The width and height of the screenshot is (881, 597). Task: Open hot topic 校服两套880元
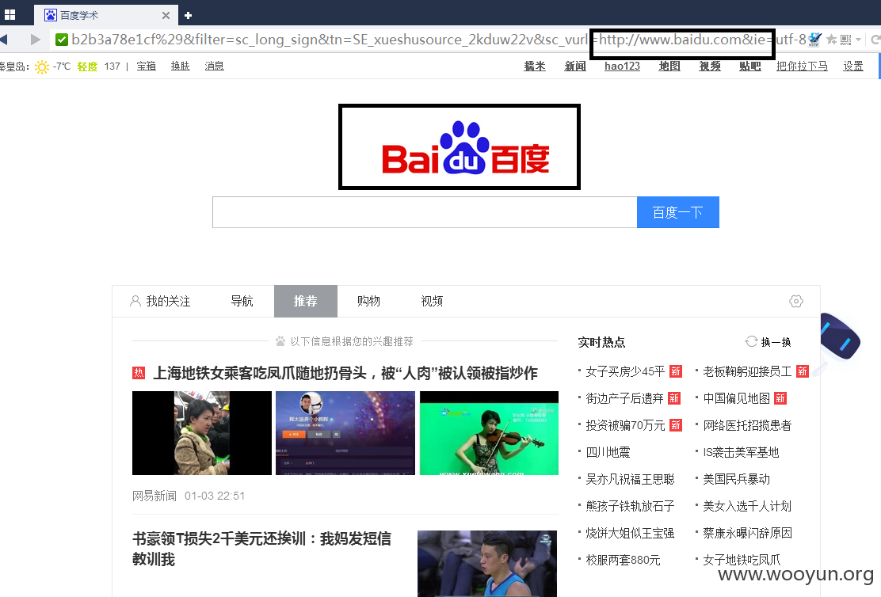[x=623, y=560]
